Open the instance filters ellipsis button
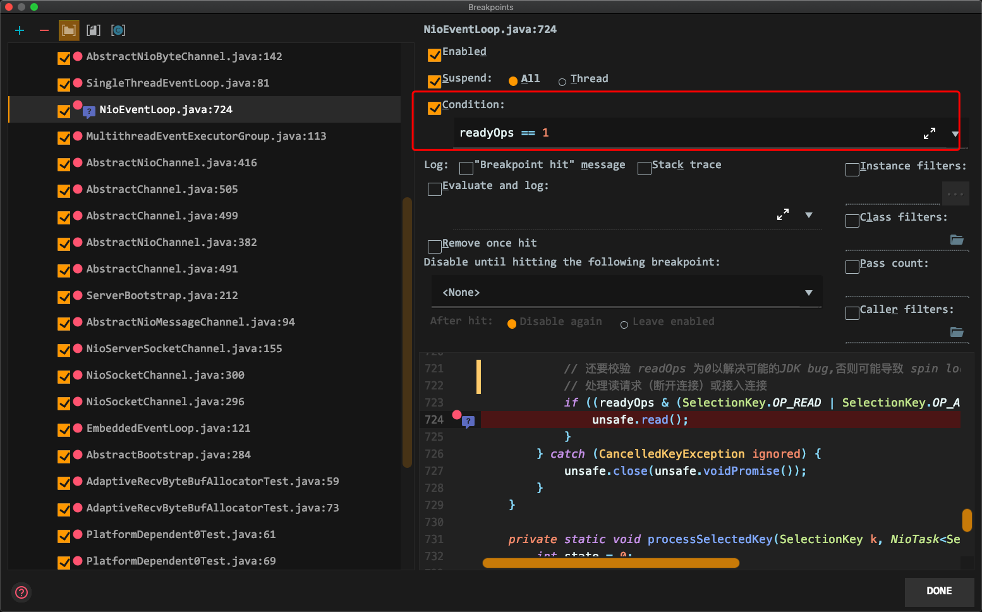The width and height of the screenshot is (982, 612). click(955, 193)
